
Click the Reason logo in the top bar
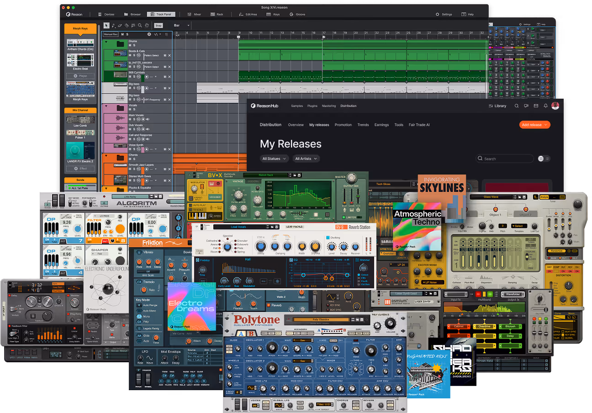tap(74, 14)
